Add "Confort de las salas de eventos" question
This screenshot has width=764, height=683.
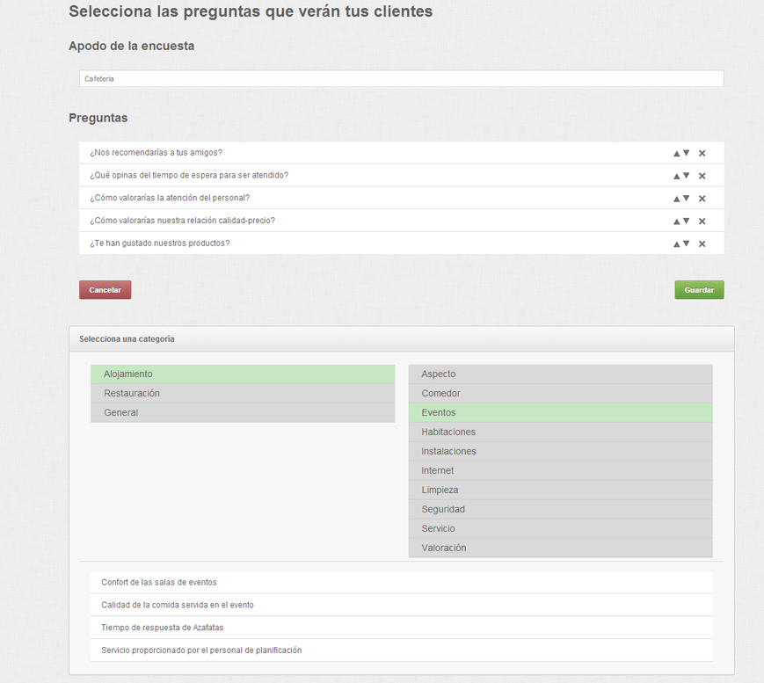click(x=401, y=582)
